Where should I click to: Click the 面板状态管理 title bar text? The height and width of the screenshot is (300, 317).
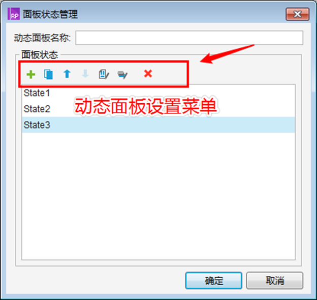pyautogui.click(x=50, y=14)
